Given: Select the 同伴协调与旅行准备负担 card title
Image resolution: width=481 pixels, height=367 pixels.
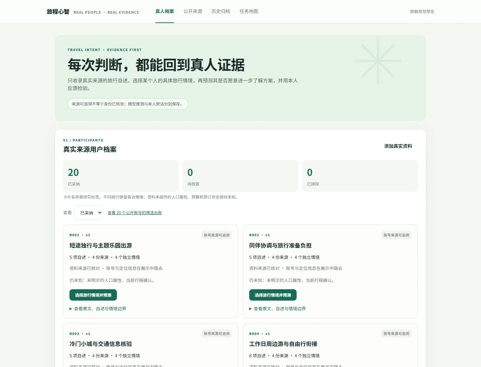Looking at the screenshot, I should click(x=280, y=246).
